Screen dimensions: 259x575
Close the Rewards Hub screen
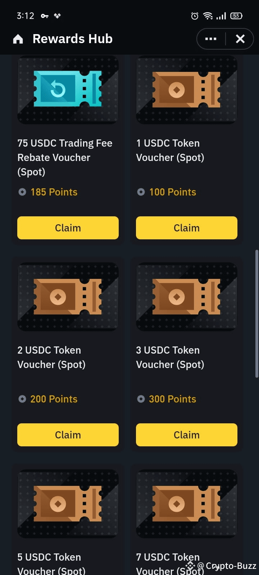240,39
